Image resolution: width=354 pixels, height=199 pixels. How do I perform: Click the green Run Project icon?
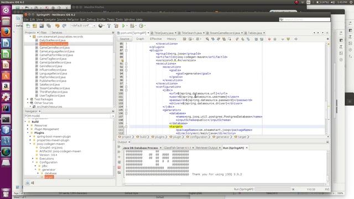(123, 26)
